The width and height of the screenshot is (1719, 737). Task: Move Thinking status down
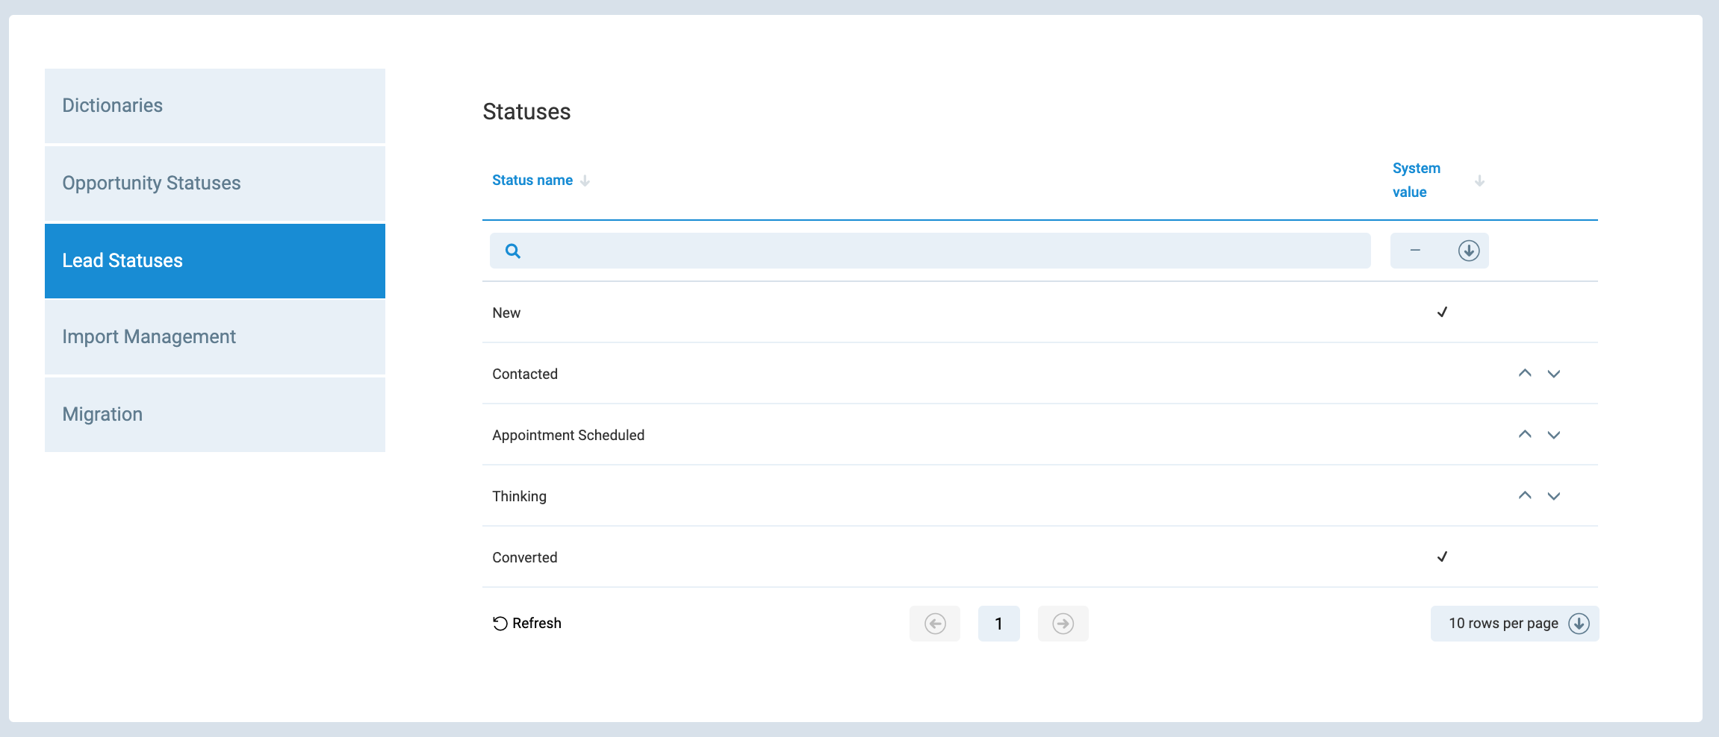pyautogui.click(x=1554, y=496)
